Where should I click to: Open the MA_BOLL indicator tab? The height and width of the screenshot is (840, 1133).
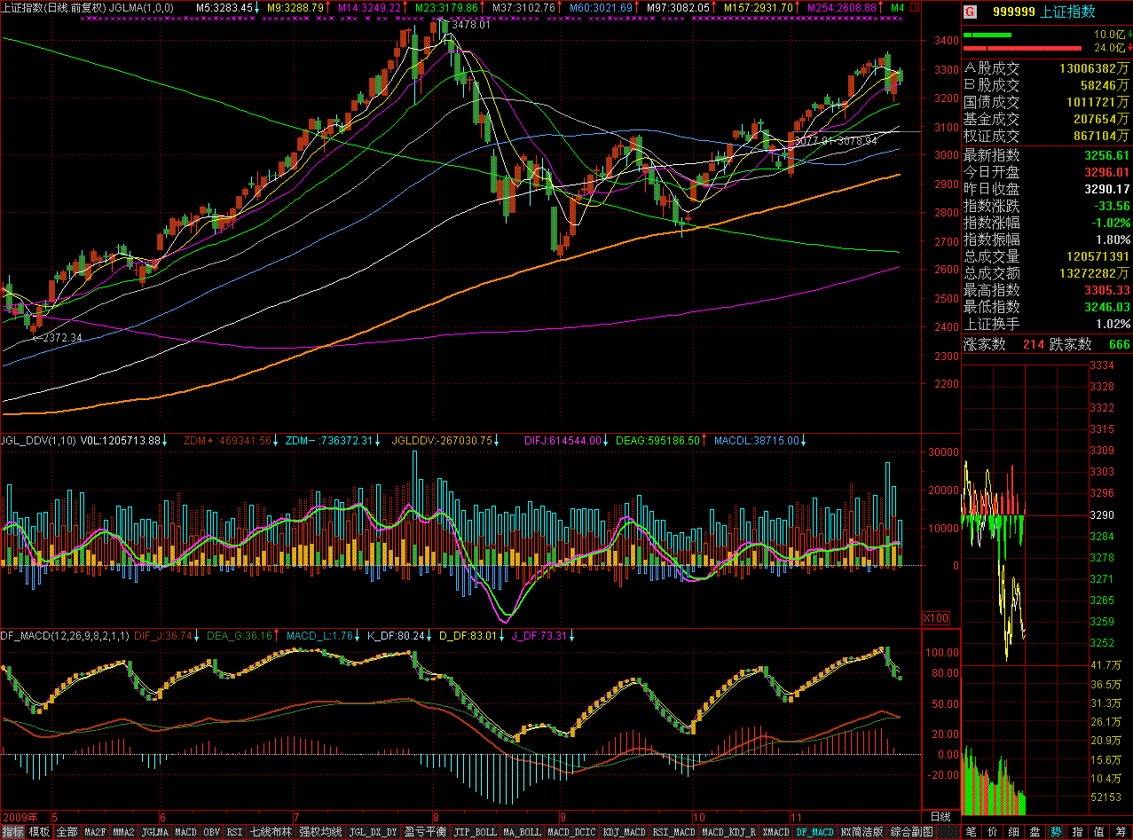pyautogui.click(x=522, y=832)
